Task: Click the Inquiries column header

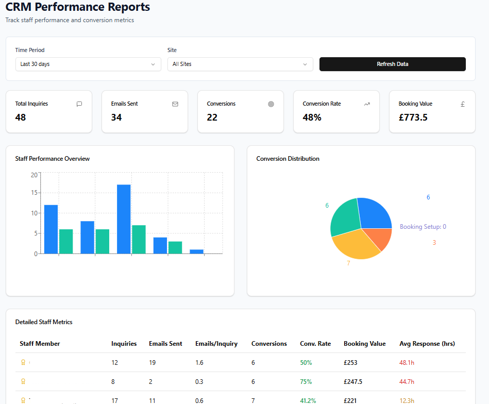Action: (x=124, y=344)
